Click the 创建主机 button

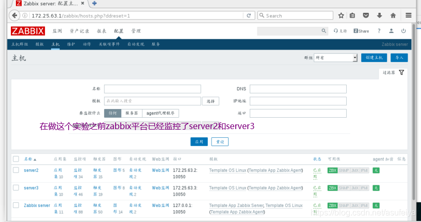374,57
